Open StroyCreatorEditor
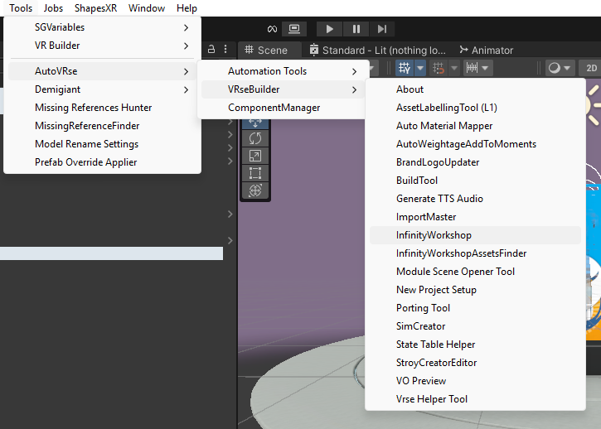601x429 pixels. [475, 363]
